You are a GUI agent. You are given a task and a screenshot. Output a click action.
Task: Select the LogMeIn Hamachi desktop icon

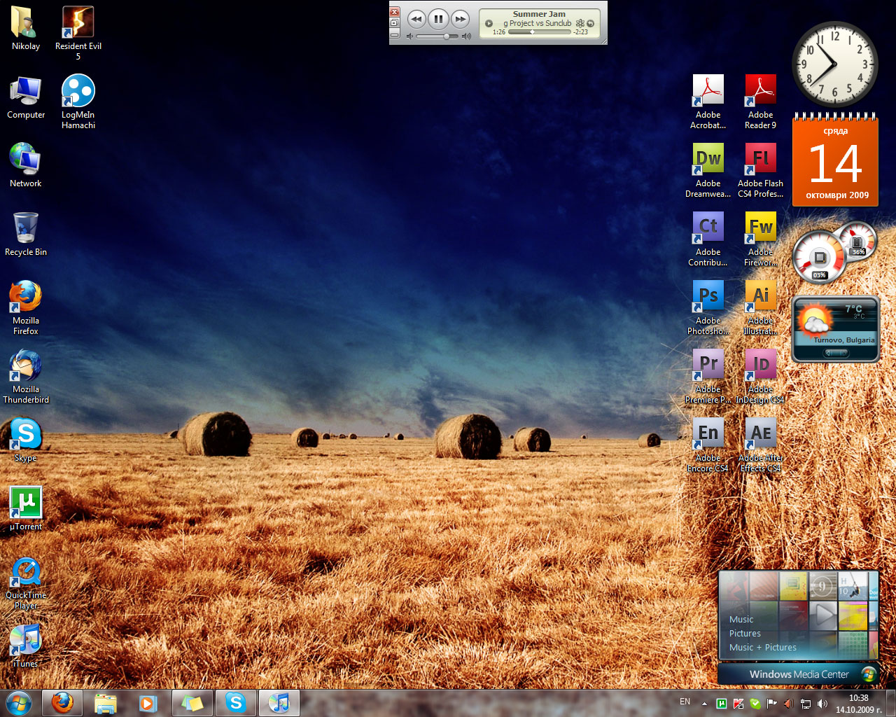coord(78,92)
